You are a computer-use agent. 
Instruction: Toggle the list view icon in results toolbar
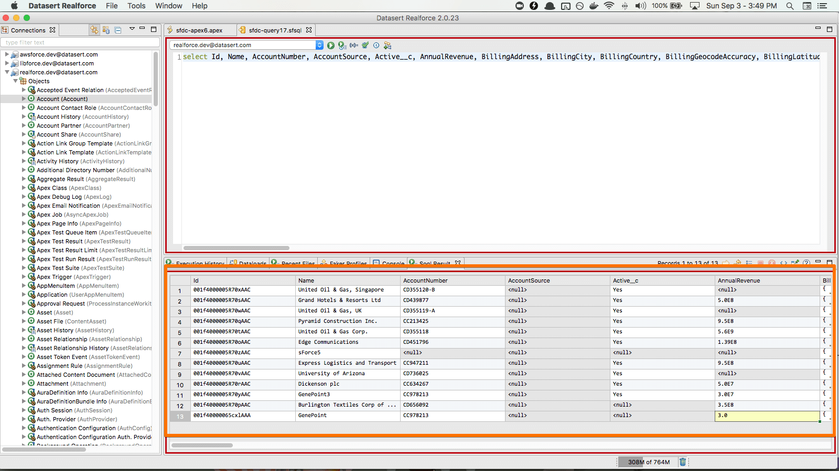[x=749, y=263]
